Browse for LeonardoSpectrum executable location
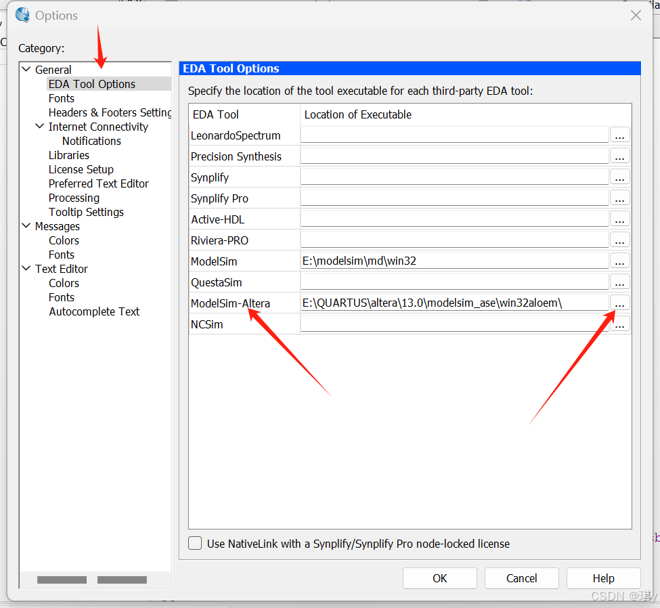Screen dimensions: 660x608 619,135
